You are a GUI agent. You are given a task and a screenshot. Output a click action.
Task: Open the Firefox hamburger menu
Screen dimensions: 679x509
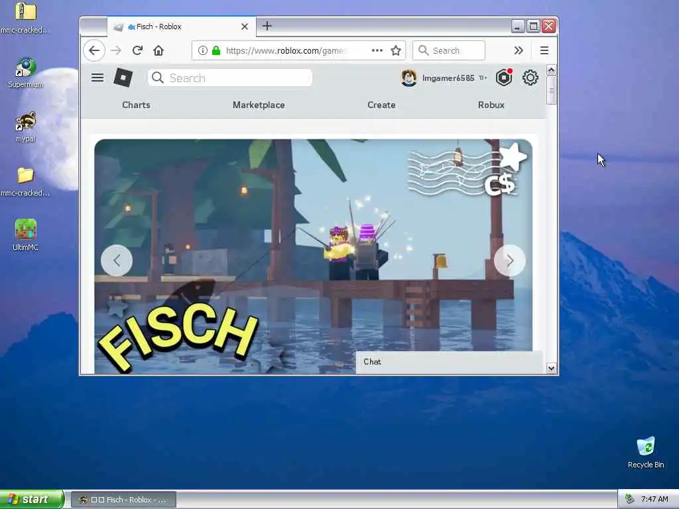544,50
